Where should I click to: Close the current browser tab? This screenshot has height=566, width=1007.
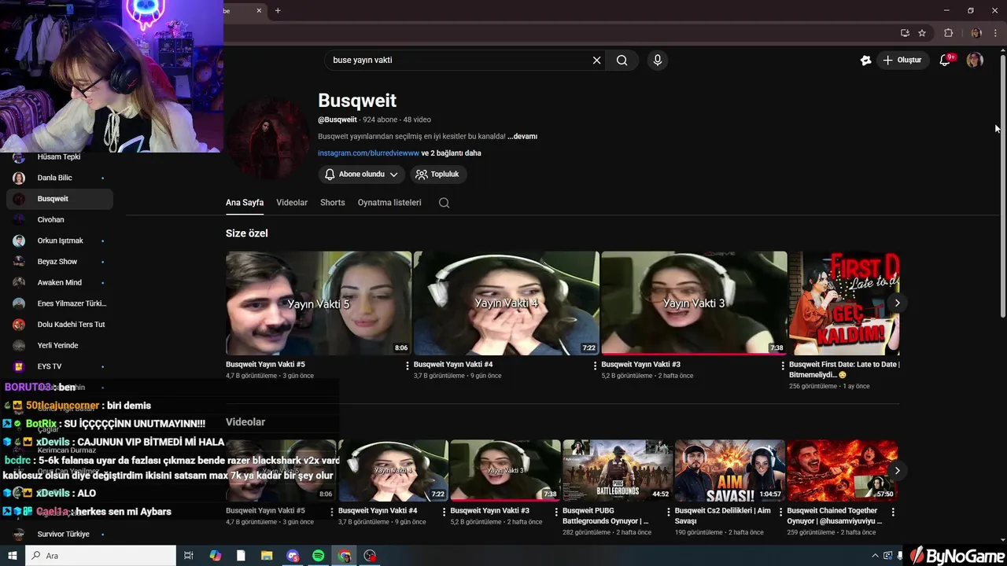pos(260,10)
